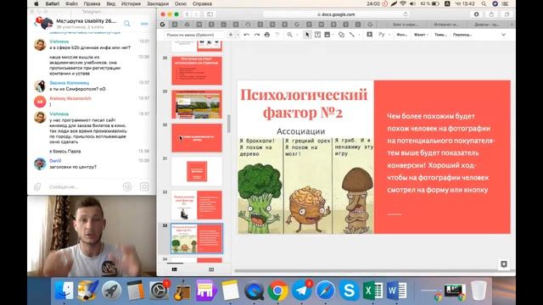This screenshot has height=305, width=543.
Task: Click the Safari address bar docs.google.com
Action: click(x=336, y=14)
